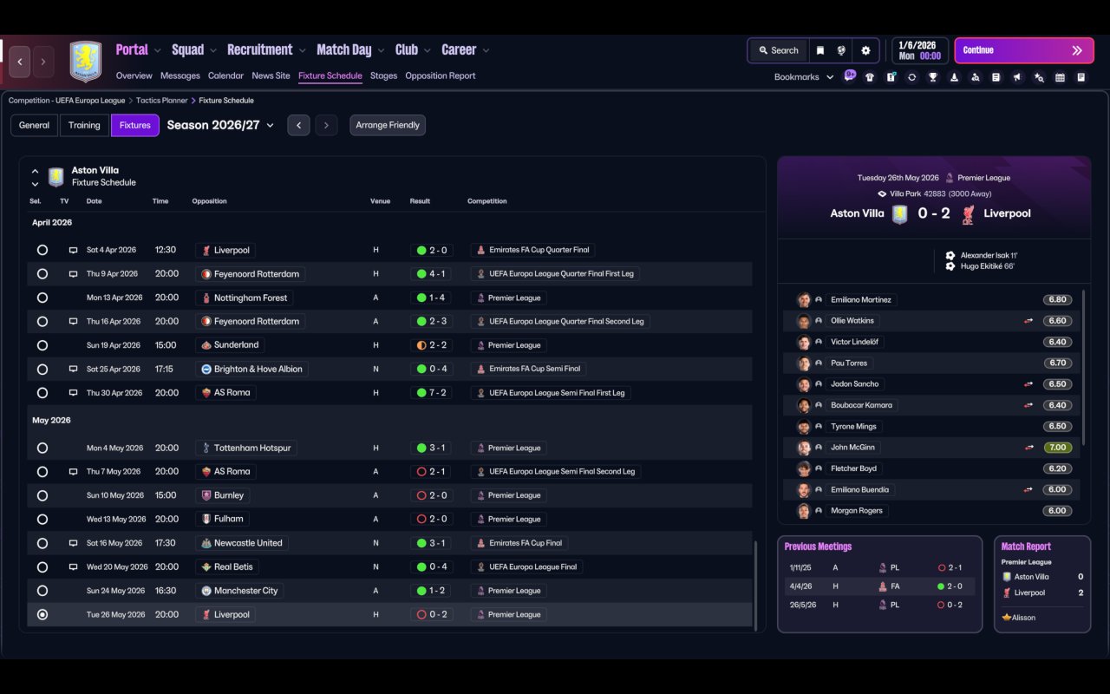1110x694 pixels.
Task: Click the fixture list vertical scrollbar
Action: click(x=756, y=586)
